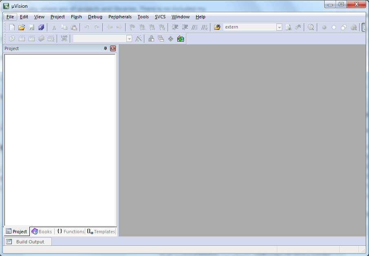Click the Open file folder icon
This screenshot has height=256, width=369.
click(22, 27)
